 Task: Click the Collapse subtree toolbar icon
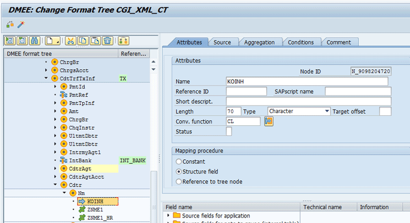(x=22, y=41)
